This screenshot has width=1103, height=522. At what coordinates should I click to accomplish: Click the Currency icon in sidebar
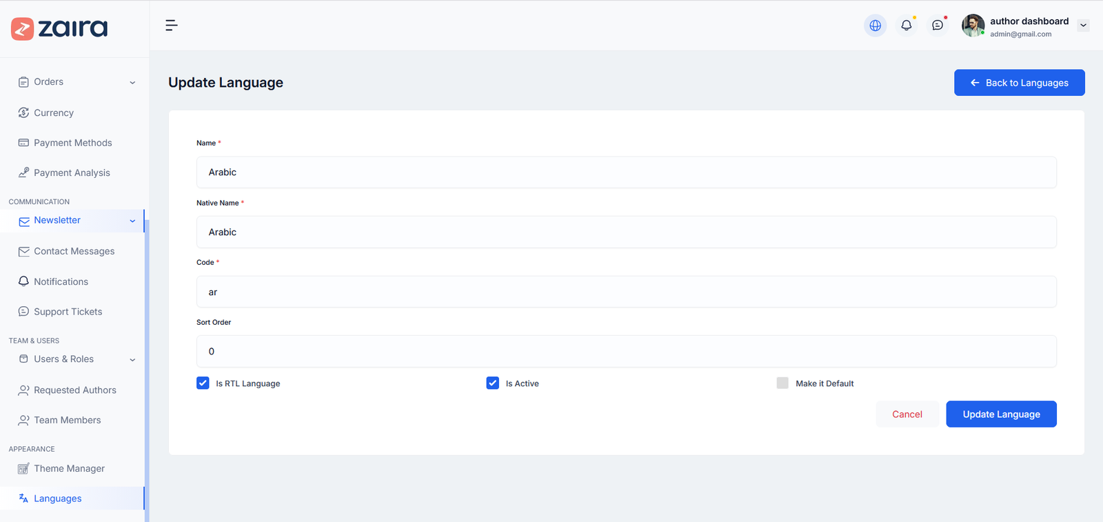click(23, 112)
